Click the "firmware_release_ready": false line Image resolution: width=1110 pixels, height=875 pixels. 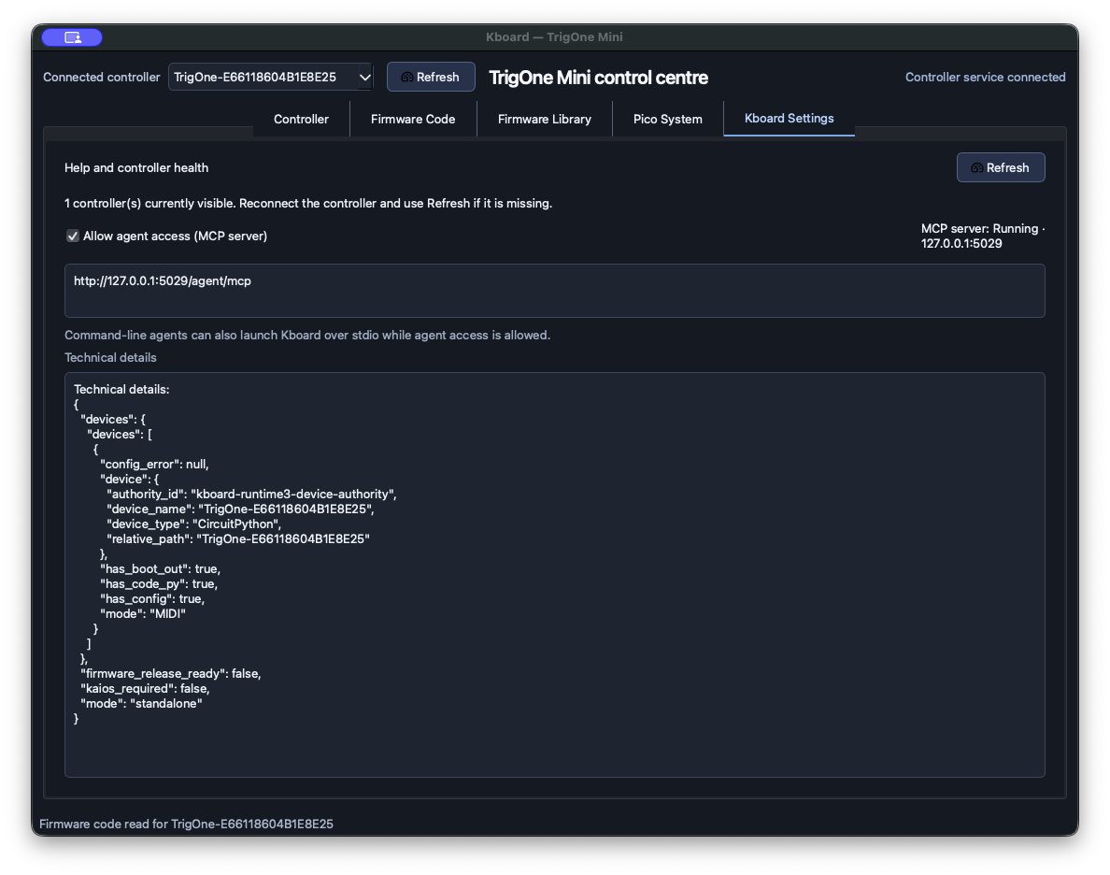[x=171, y=673]
